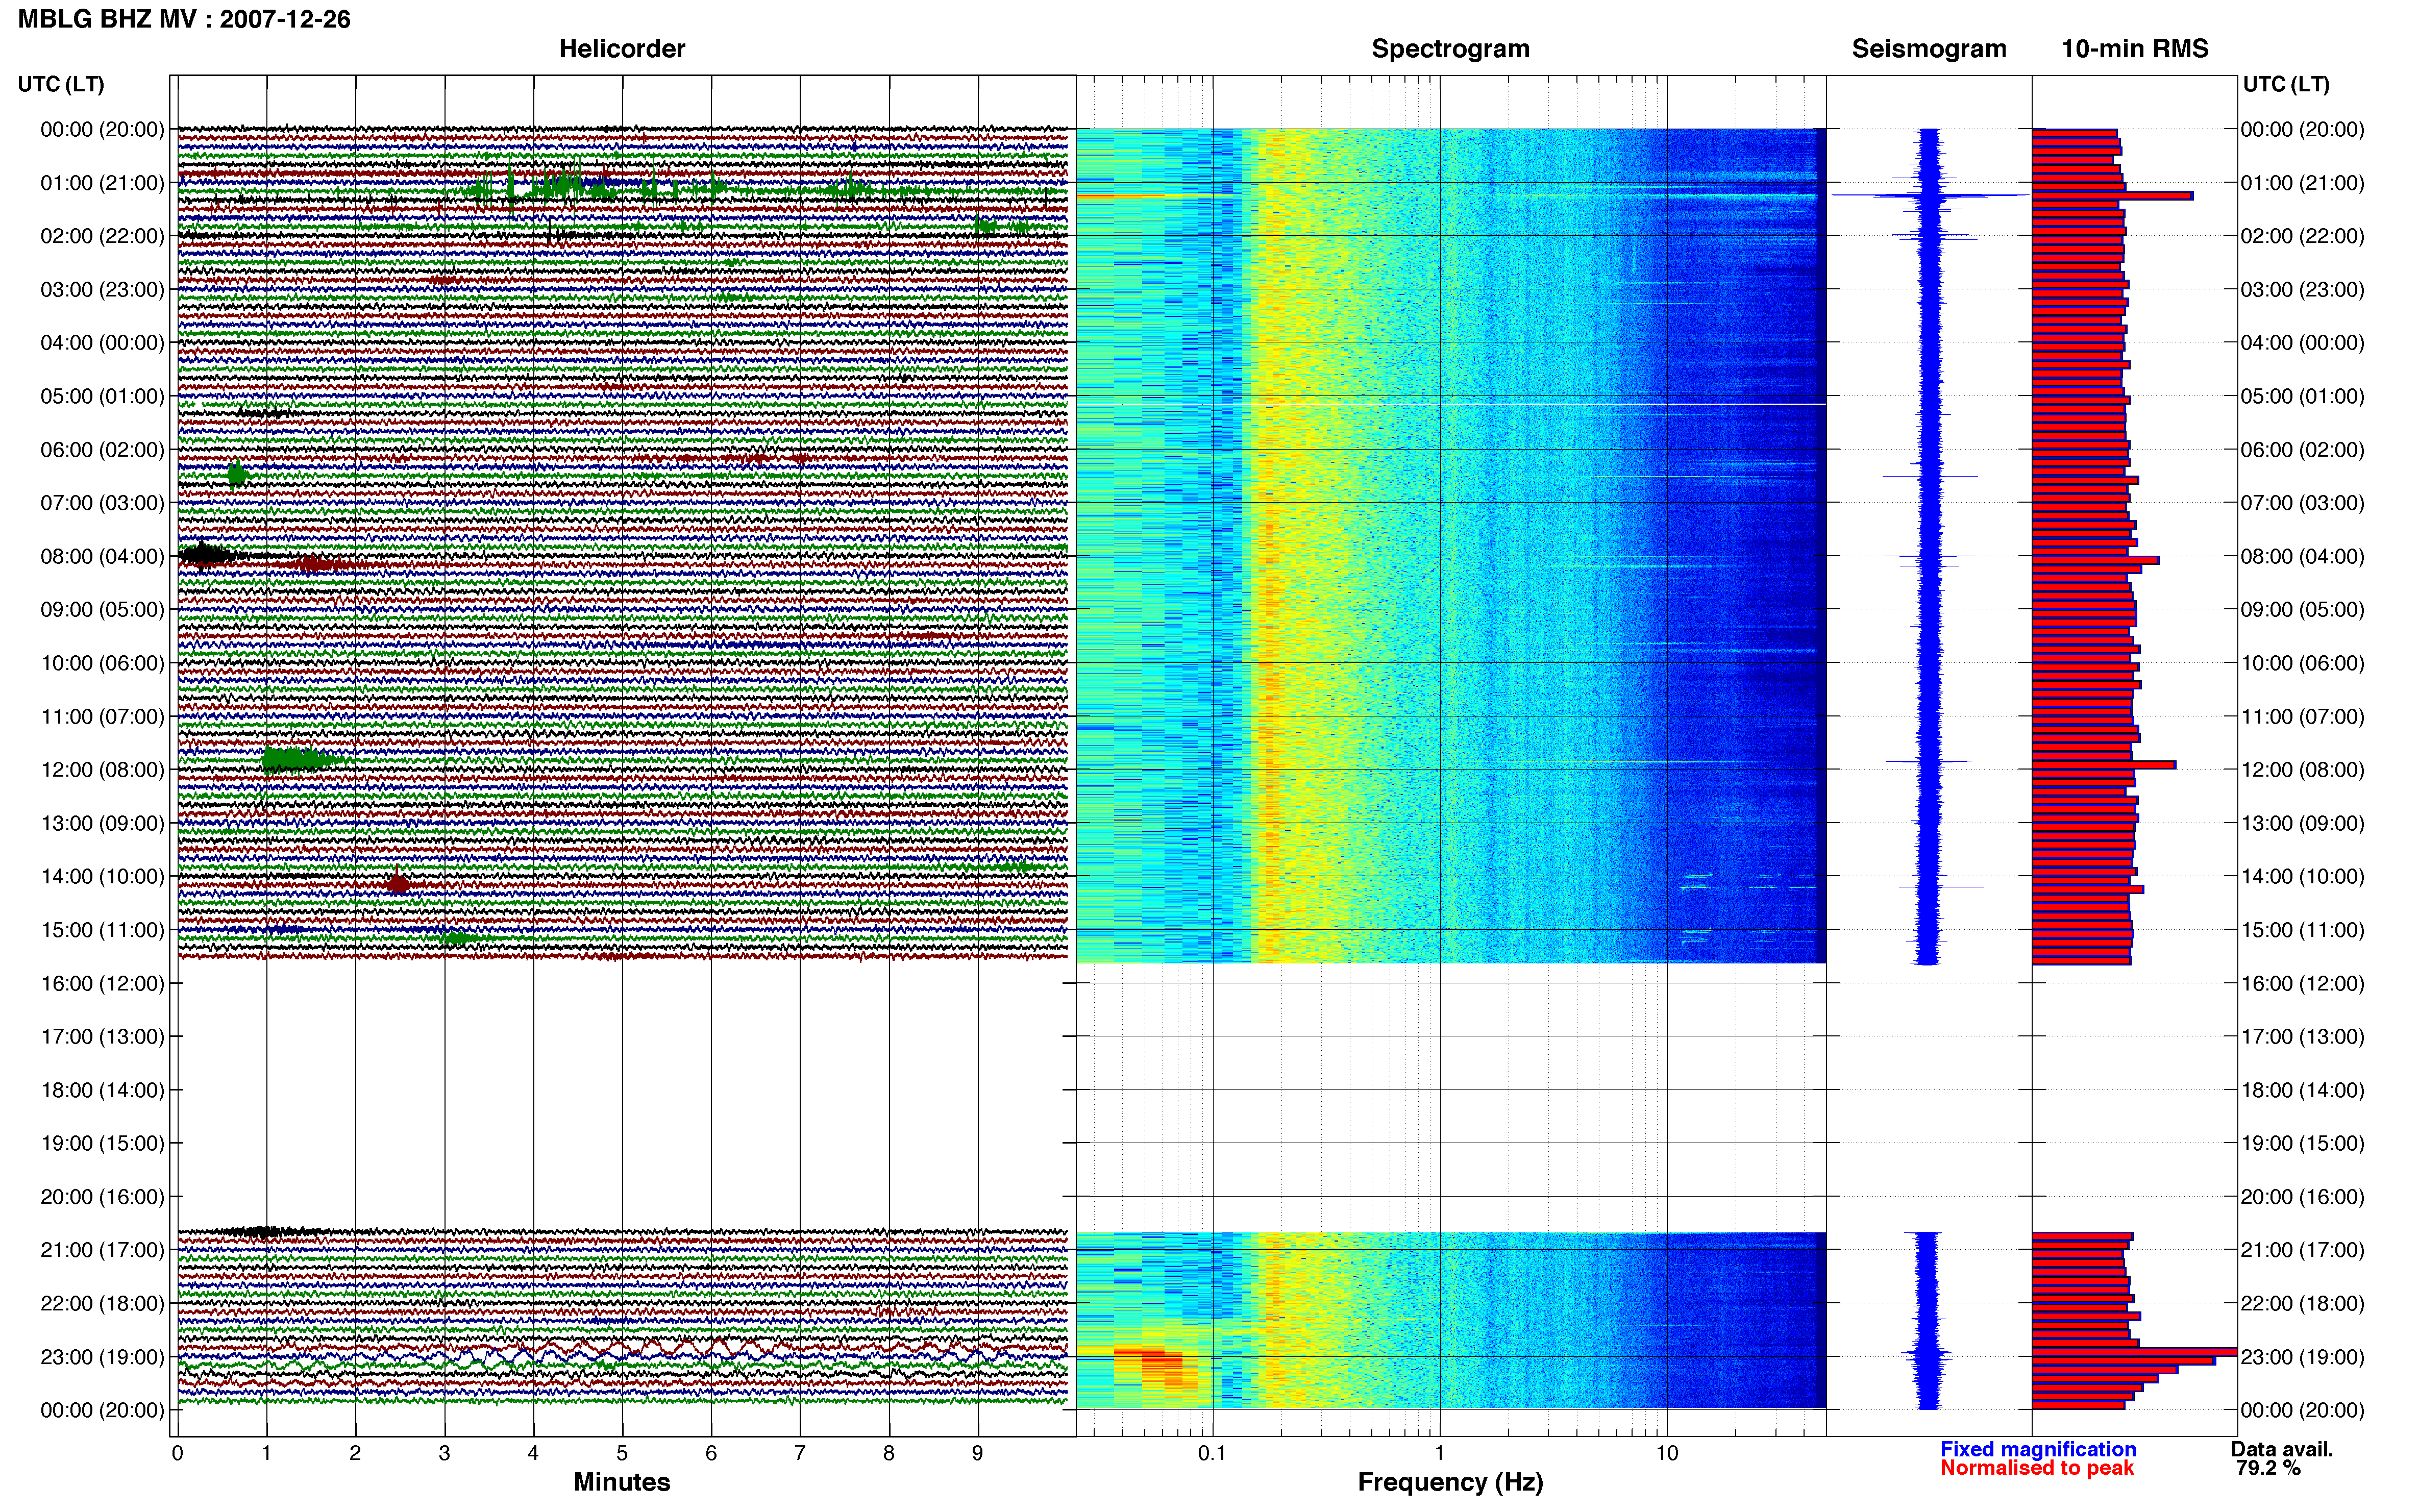Click the right 'UTC (LT)' axis label
The height and width of the screenshot is (1512, 2419).
[x=2286, y=84]
